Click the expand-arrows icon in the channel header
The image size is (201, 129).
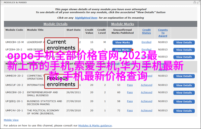tap(199, 2)
